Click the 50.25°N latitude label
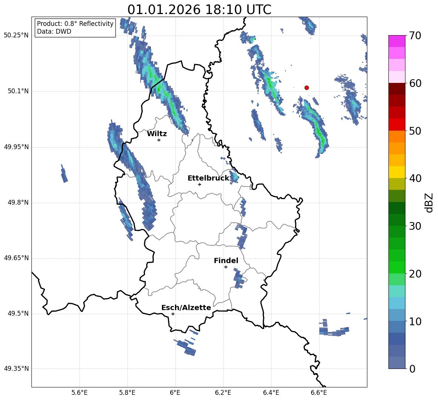The height and width of the screenshot is (400, 438). [16, 36]
